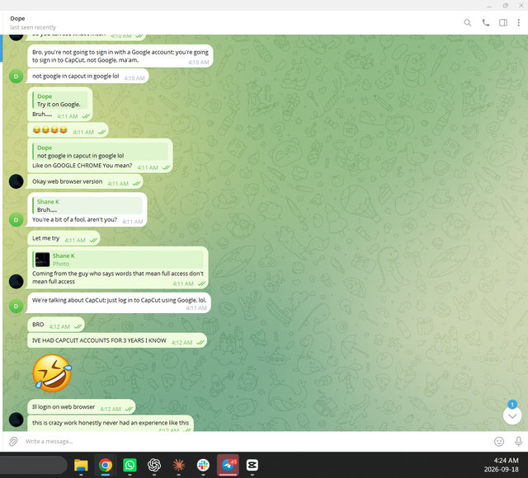Click the Telegram taskbar icon
Viewport: 528px width, 478px height.
coord(228,465)
